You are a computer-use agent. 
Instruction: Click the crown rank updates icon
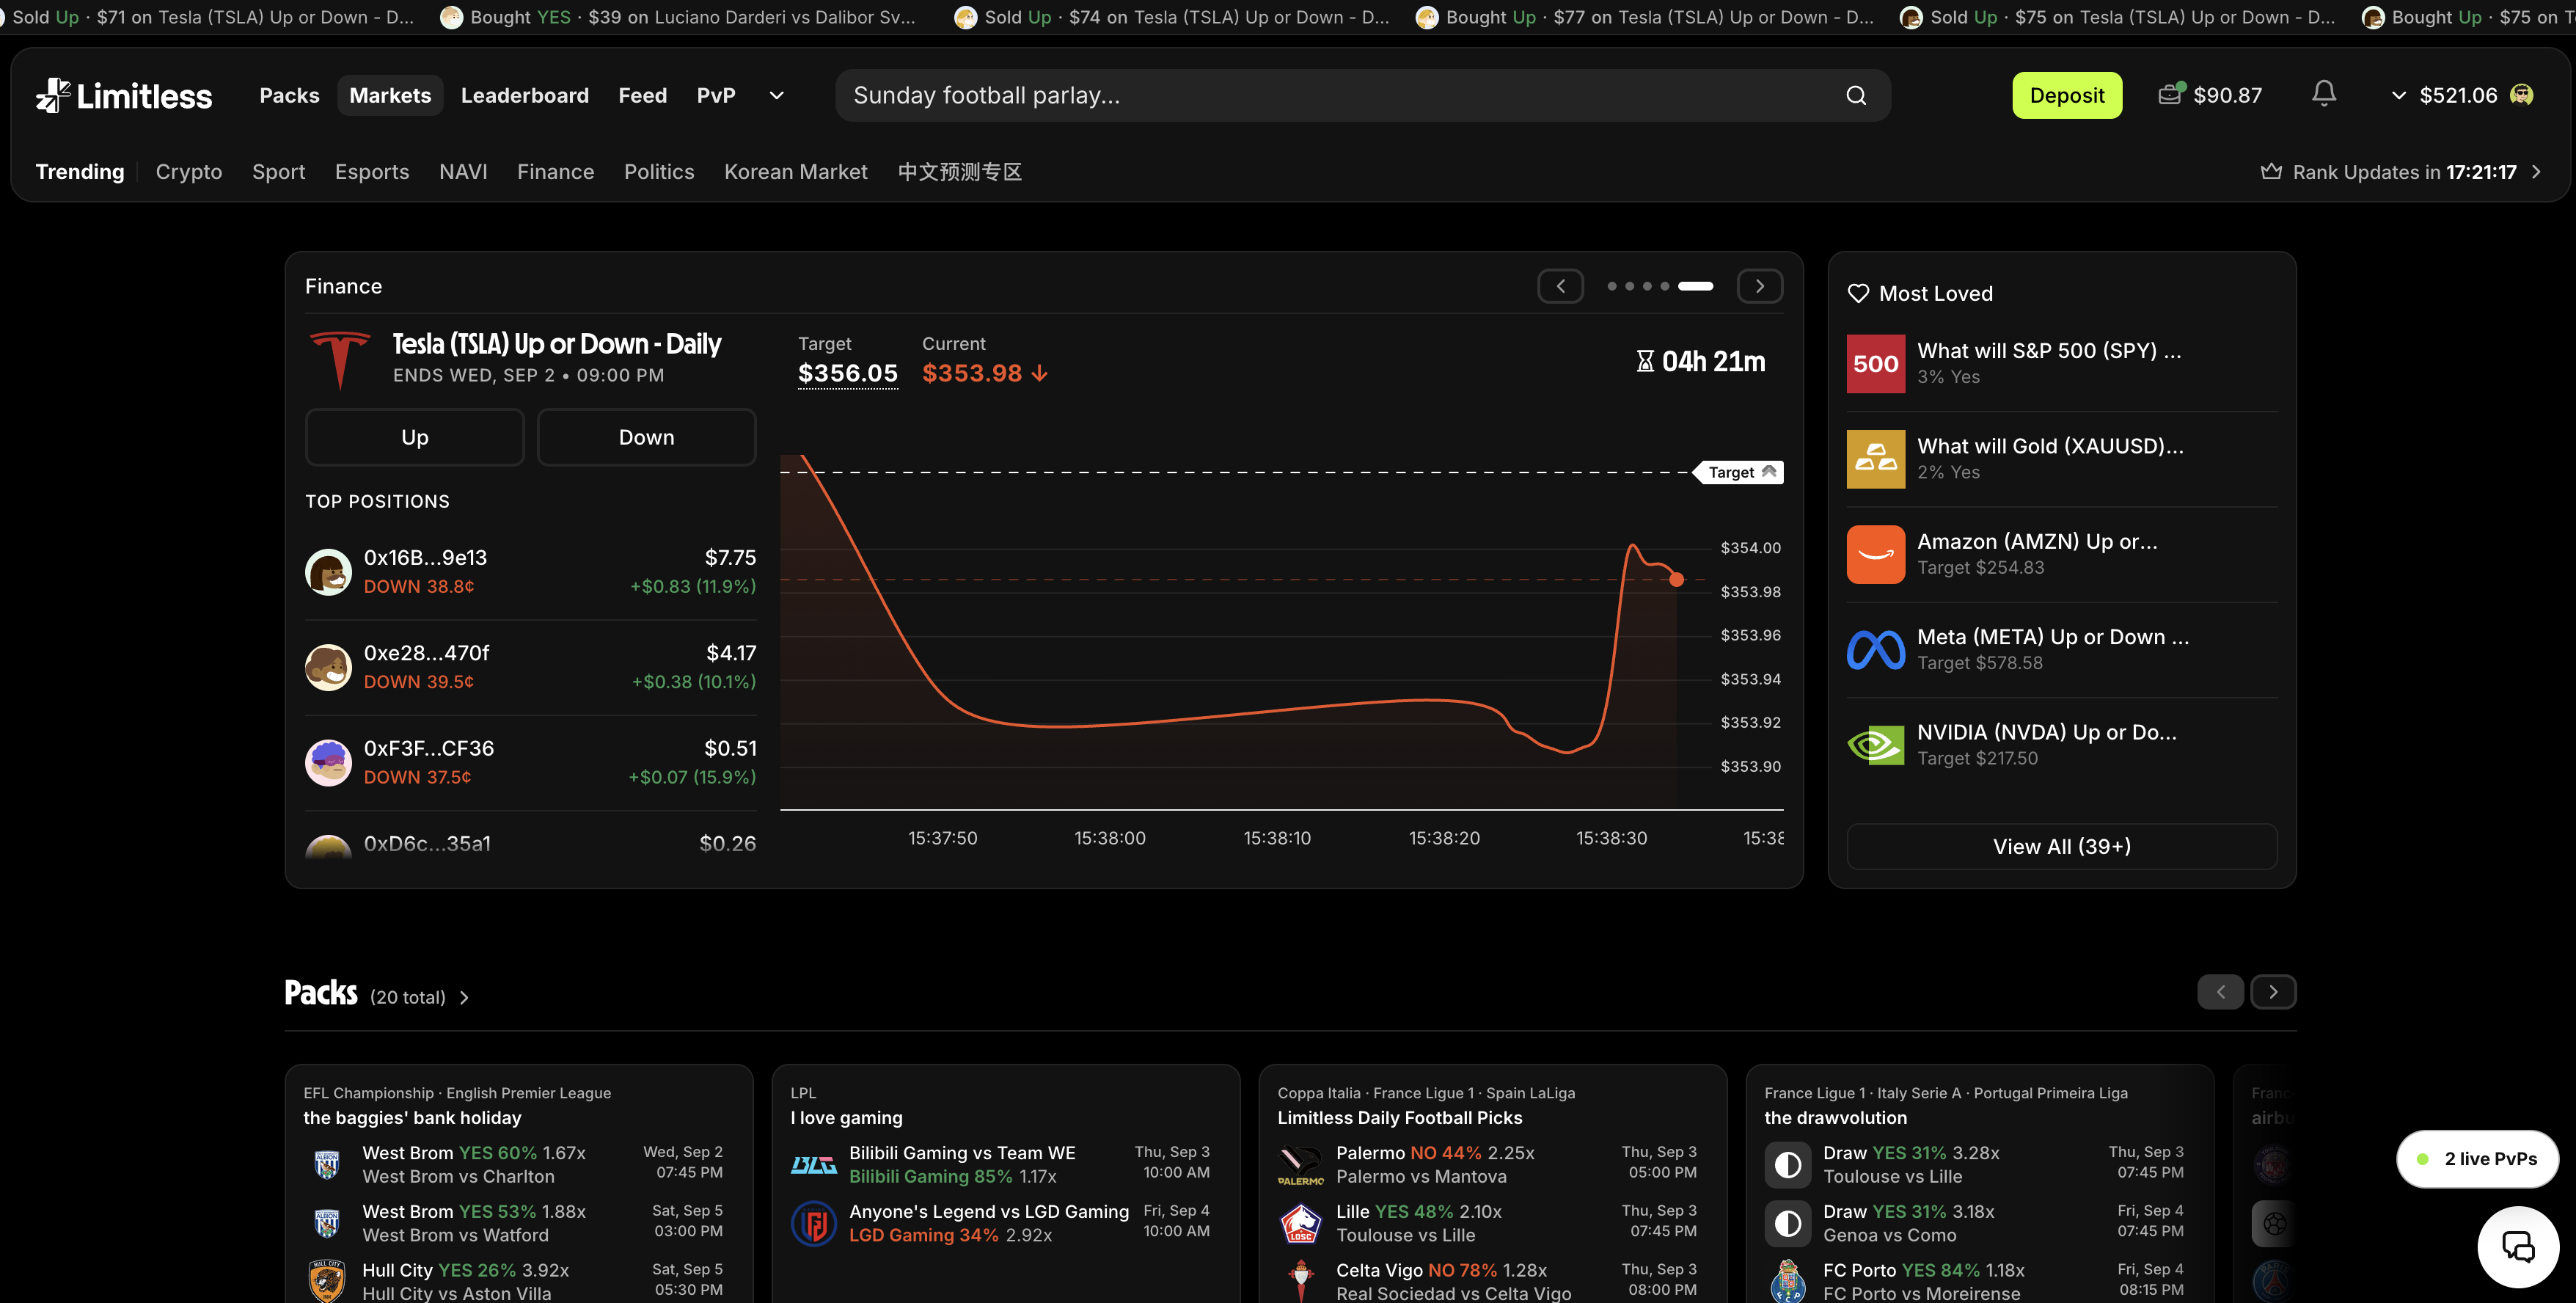[x=2271, y=171]
